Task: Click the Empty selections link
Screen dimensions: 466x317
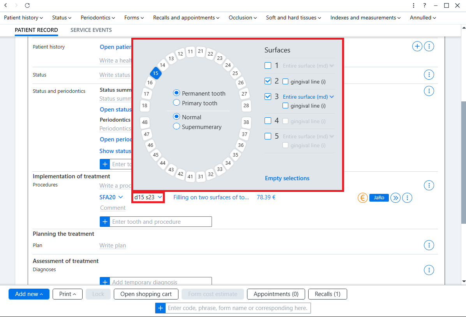Action: (x=287, y=178)
